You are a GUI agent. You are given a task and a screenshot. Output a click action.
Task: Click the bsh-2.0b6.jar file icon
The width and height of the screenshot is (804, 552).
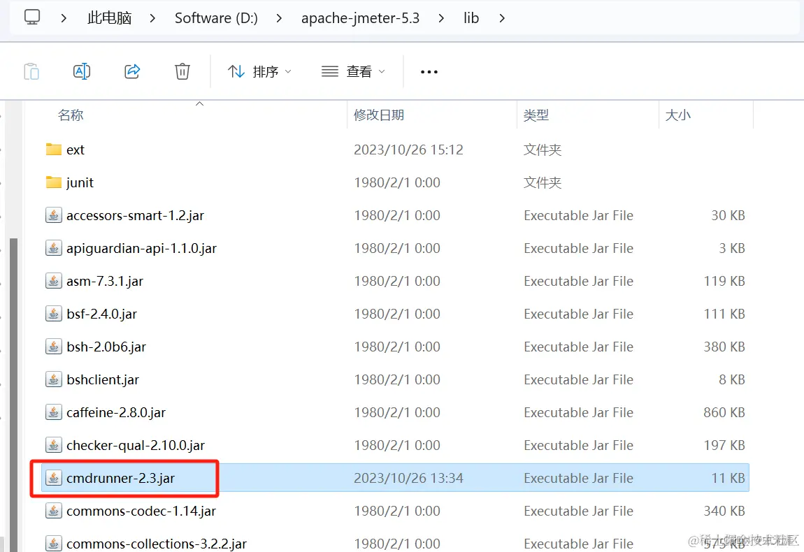53,346
